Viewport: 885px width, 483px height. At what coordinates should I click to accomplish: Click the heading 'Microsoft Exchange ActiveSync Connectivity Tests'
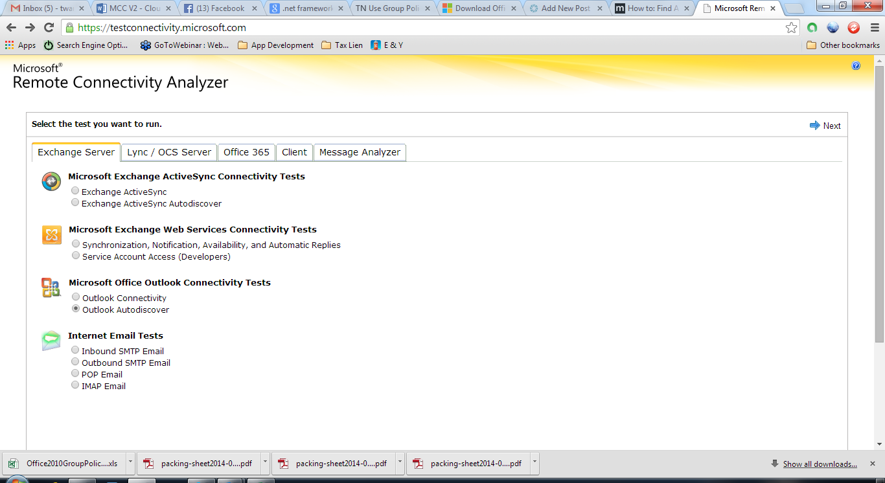point(187,176)
